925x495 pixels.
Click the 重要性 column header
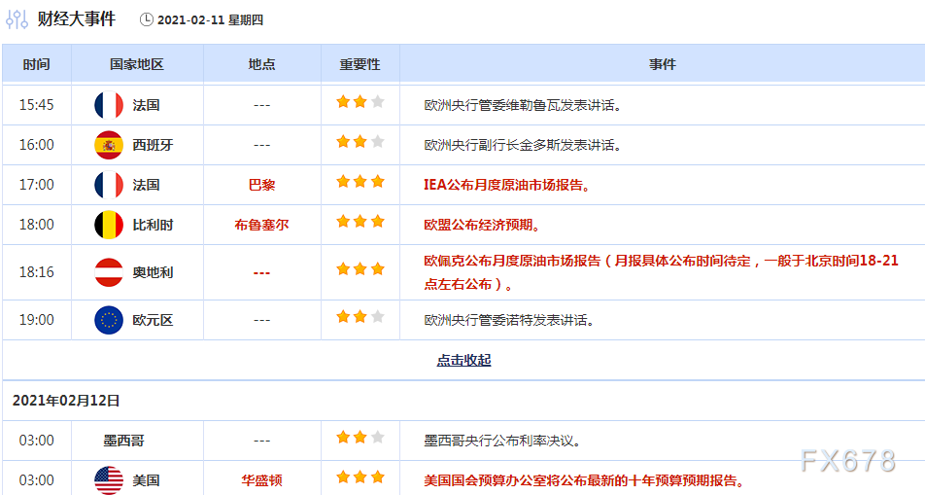click(360, 64)
